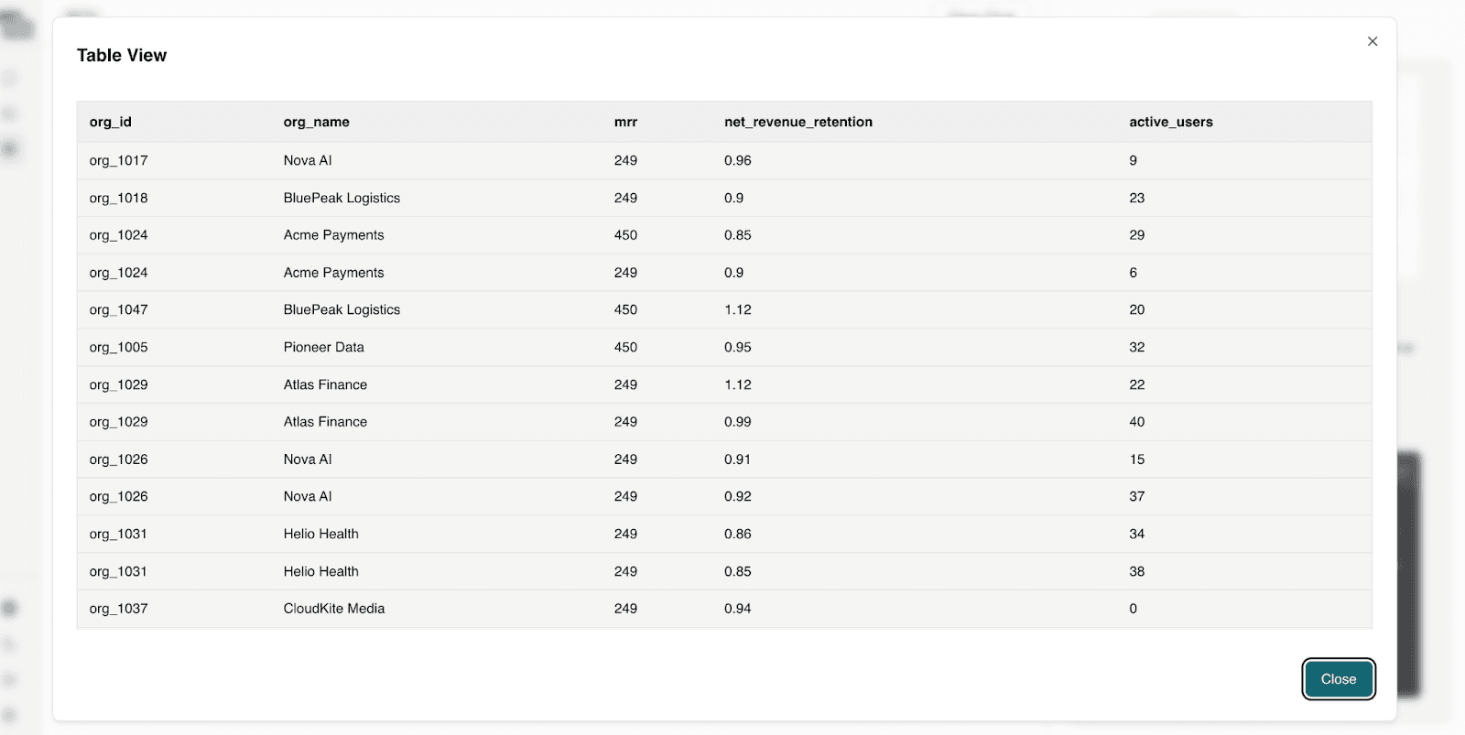Click the Table View dialog title
The image size is (1465, 735).
122,55
